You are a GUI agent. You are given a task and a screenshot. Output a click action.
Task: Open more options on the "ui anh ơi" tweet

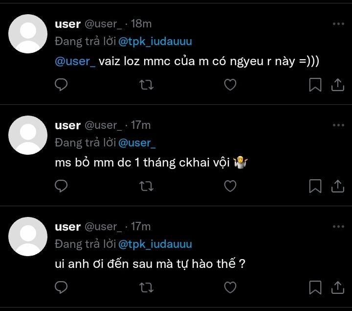tap(338, 227)
